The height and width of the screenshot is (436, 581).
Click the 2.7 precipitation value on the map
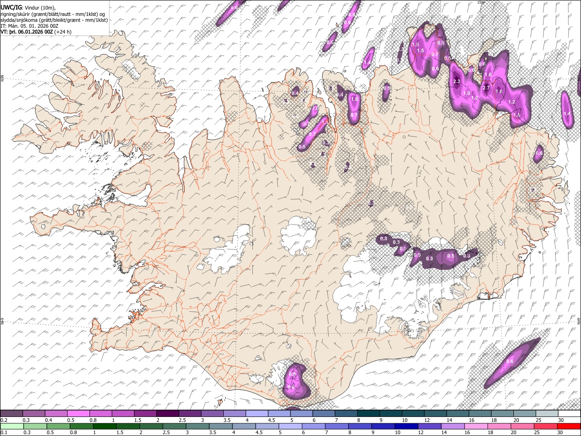(x=486, y=88)
